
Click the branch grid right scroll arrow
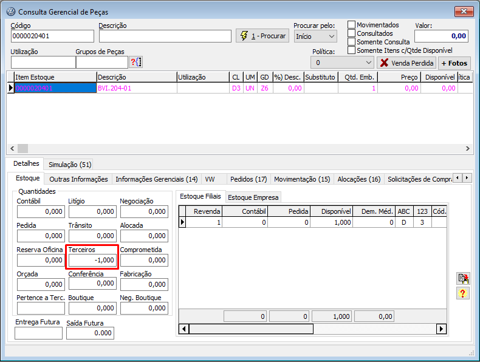pos(441,329)
